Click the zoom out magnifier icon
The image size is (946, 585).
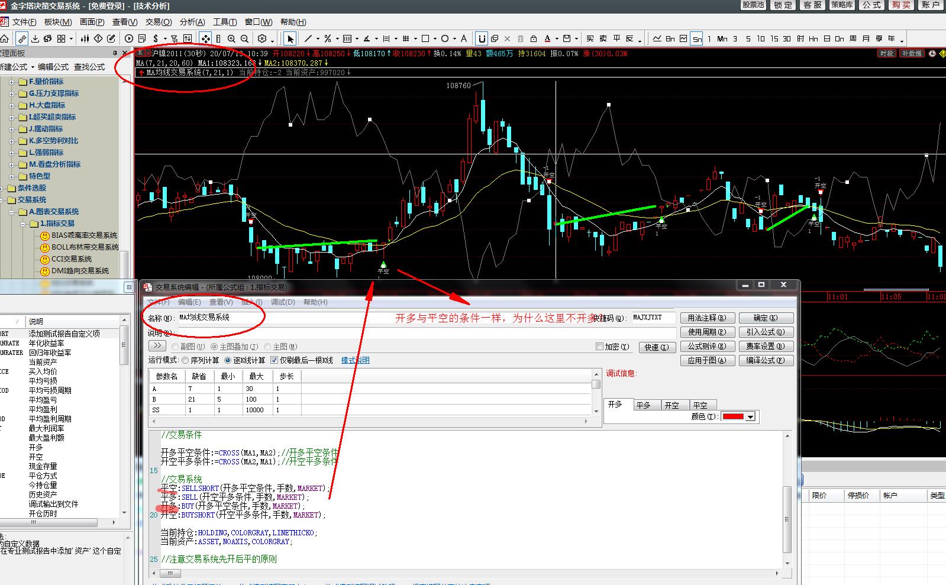(244, 39)
